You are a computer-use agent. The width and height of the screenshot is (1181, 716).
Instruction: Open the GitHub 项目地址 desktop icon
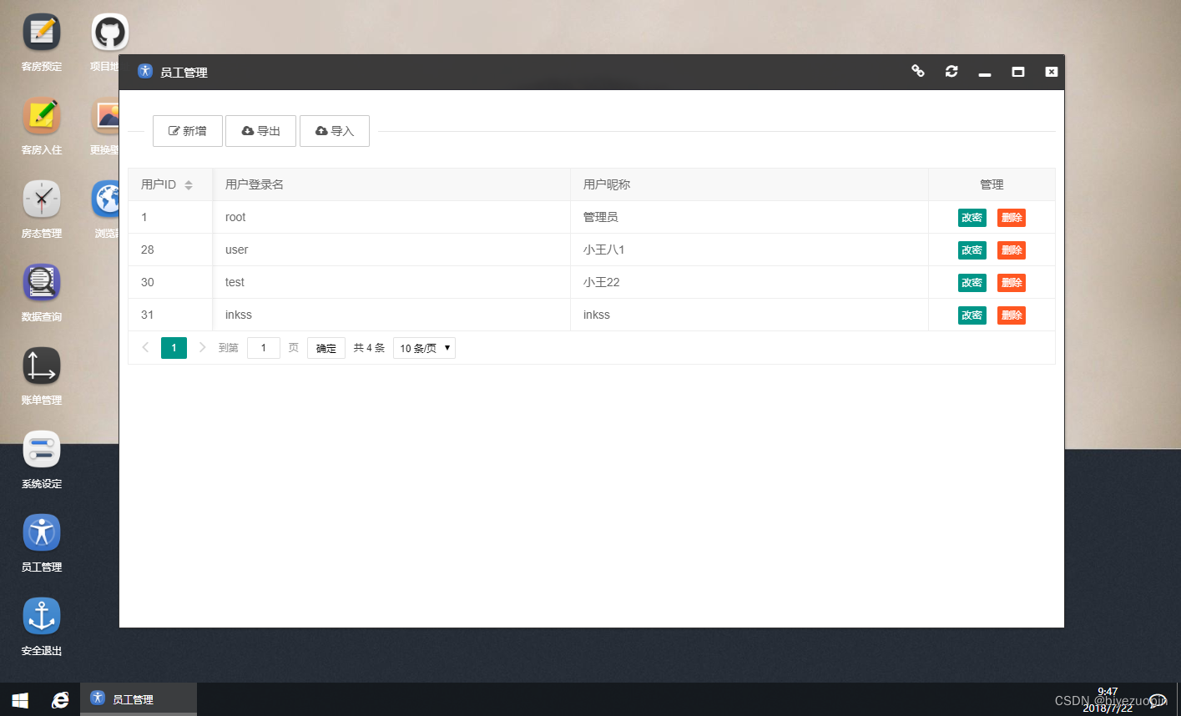pos(110,33)
